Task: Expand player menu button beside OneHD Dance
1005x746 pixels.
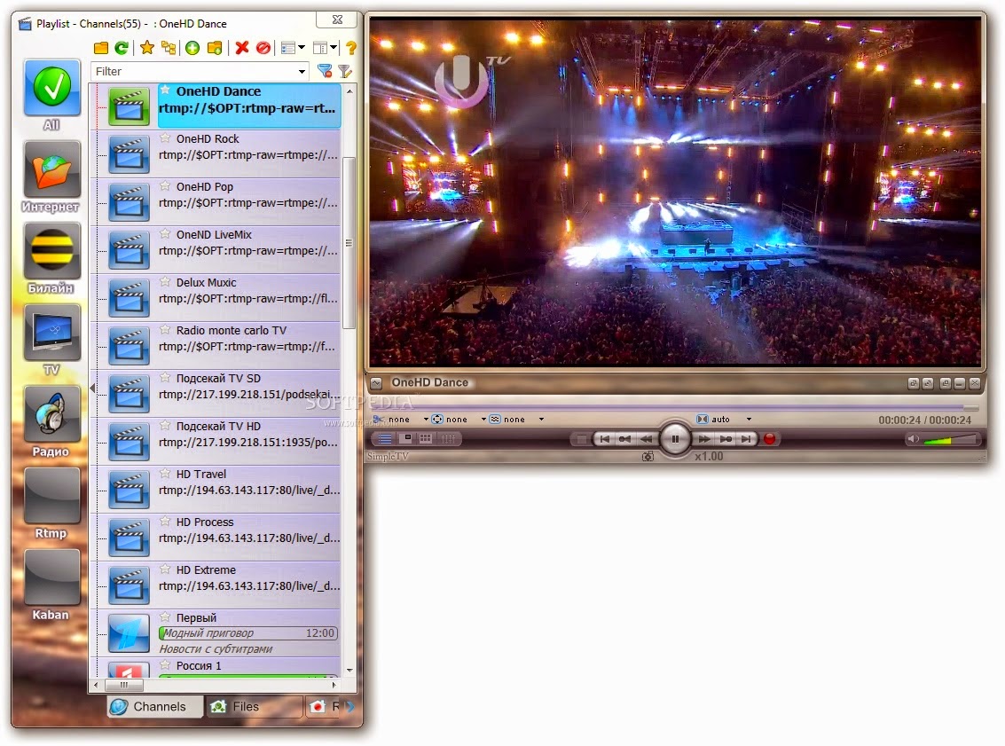Action: tap(376, 383)
